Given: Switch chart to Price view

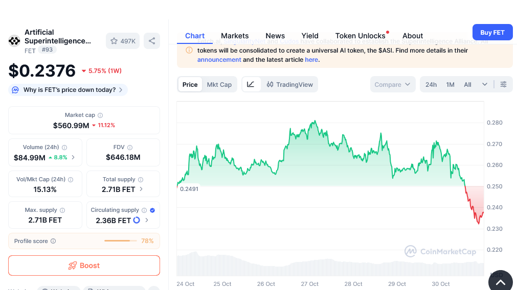Looking at the screenshot, I should pyautogui.click(x=190, y=84).
